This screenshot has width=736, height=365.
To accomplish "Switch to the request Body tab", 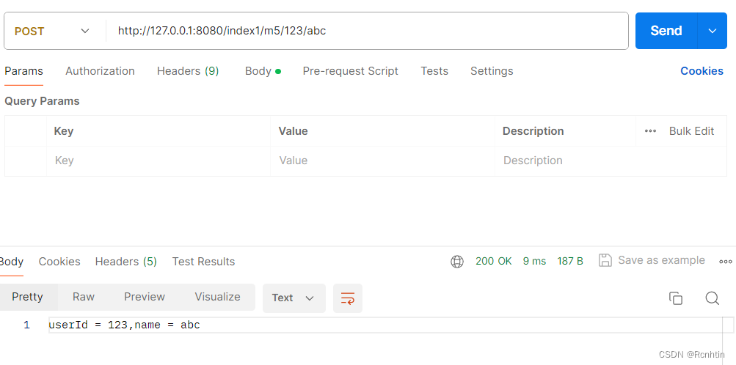I will (263, 71).
